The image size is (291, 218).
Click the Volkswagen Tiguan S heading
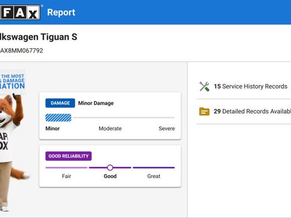(39, 37)
